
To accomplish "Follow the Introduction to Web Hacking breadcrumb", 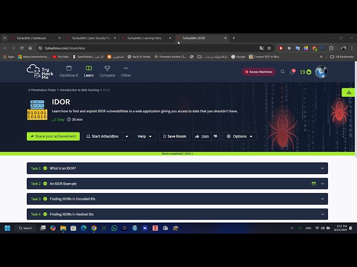I will (x=79, y=90).
